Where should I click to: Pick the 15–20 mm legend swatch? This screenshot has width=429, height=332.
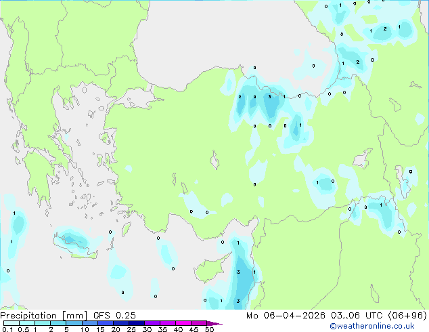pos(106,323)
